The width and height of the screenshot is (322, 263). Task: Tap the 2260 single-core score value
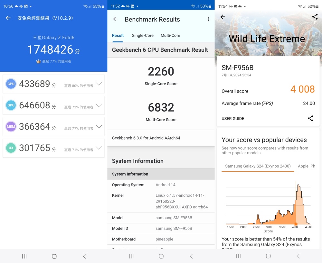(161, 71)
